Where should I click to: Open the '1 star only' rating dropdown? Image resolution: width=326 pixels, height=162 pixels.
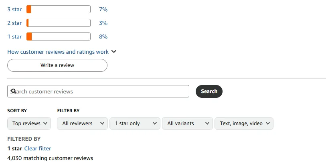coord(135,124)
